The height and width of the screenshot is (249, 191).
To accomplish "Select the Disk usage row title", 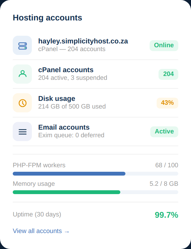I will click(x=57, y=99).
